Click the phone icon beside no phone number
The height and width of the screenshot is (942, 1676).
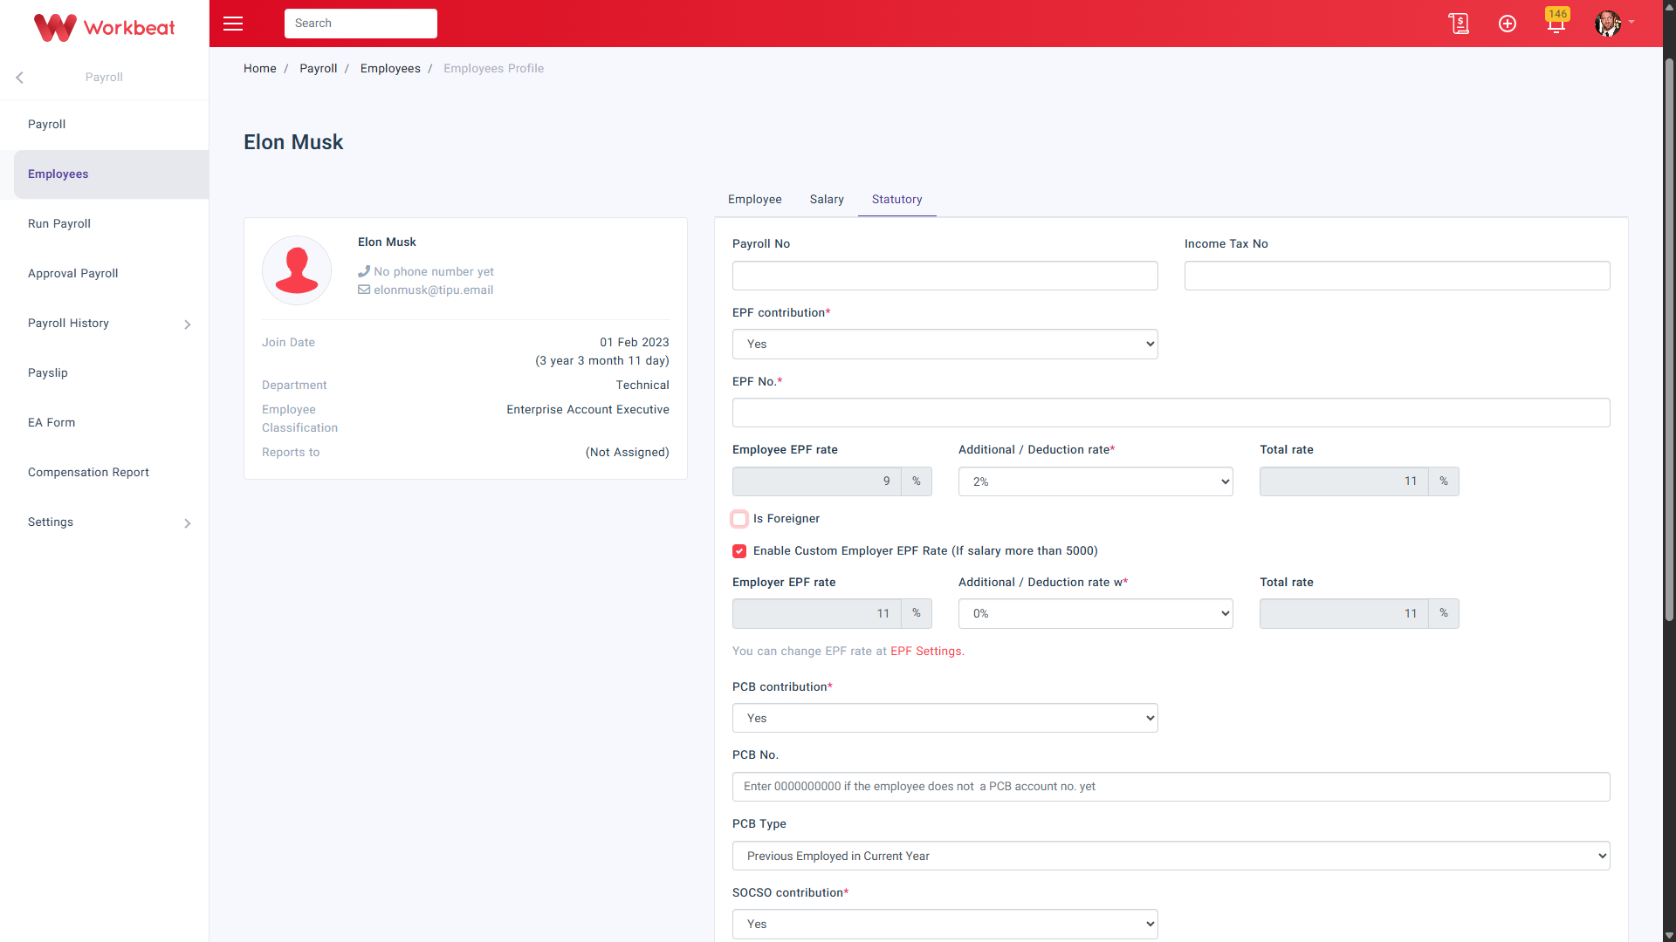(x=364, y=271)
